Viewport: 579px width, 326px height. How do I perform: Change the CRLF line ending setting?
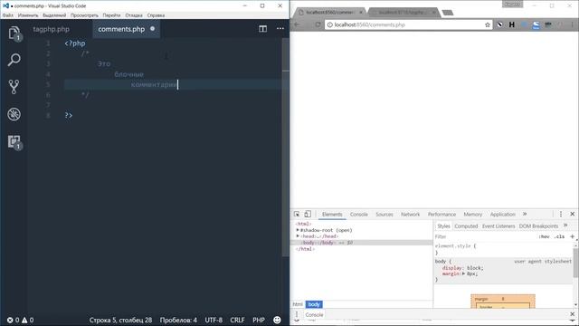coord(237,320)
